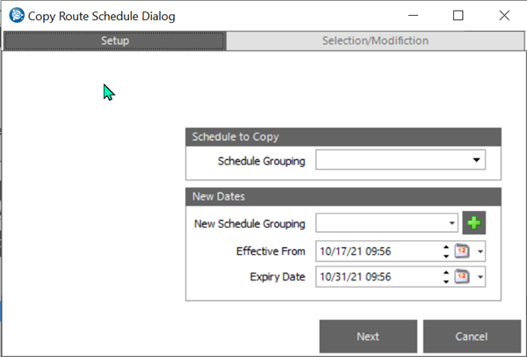
Task: Open the Effective From calendar icon
Action: (x=463, y=251)
